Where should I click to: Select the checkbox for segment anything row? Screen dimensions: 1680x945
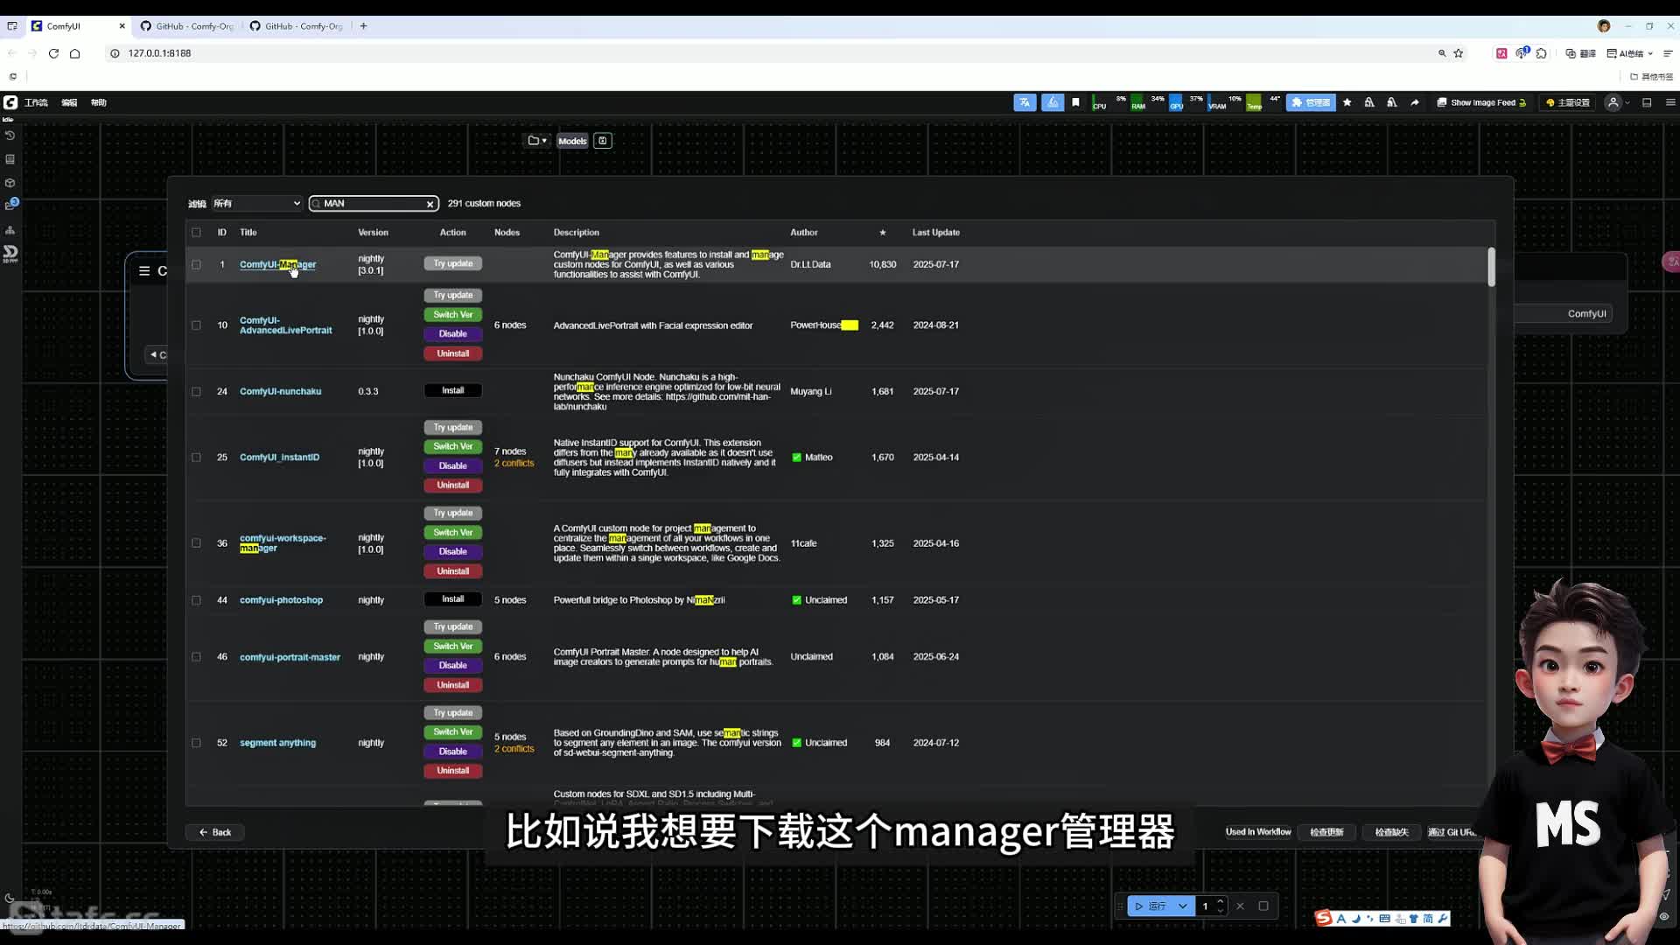click(x=196, y=743)
